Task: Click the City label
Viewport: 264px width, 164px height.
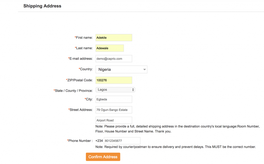Action: pyautogui.click(x=89, y=99)
